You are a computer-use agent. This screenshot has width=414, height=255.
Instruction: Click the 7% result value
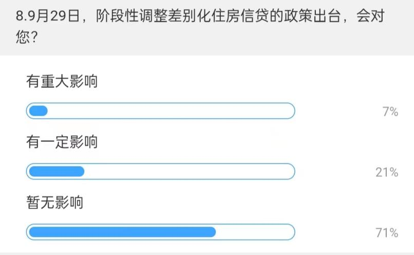(390, 112)
